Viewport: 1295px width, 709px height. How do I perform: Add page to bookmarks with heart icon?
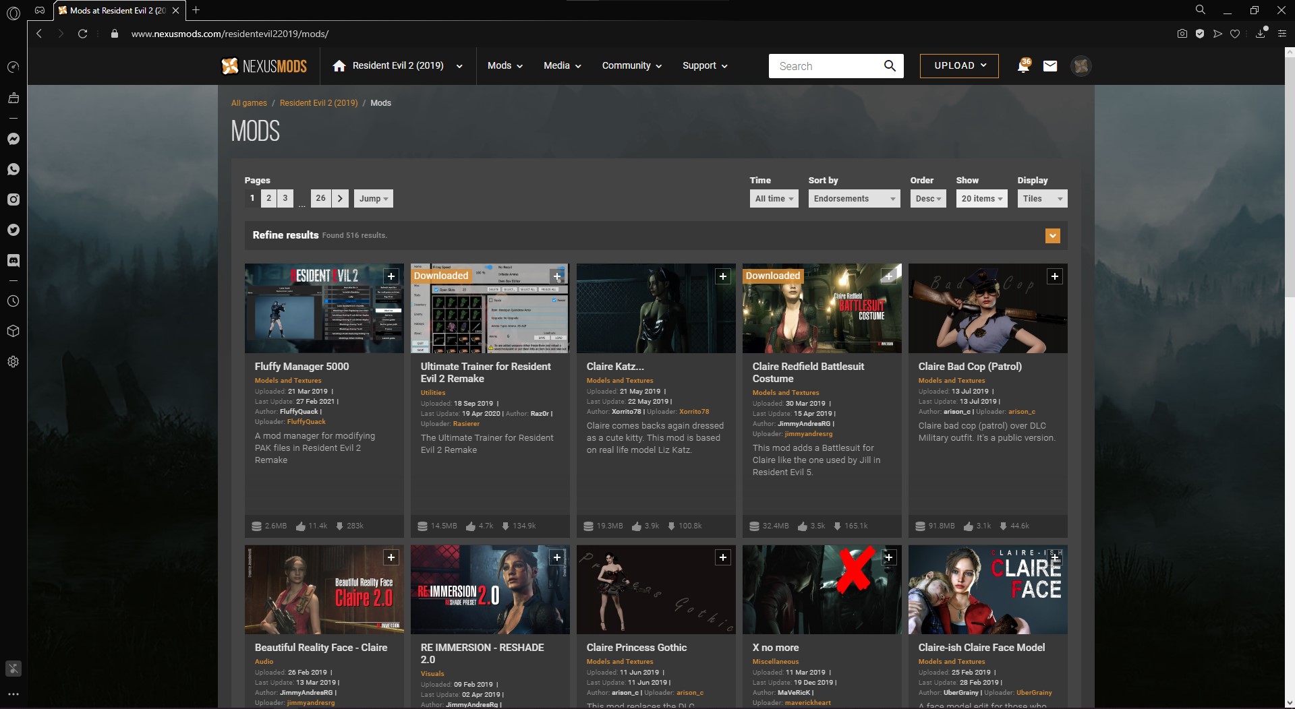[1235, 34]
